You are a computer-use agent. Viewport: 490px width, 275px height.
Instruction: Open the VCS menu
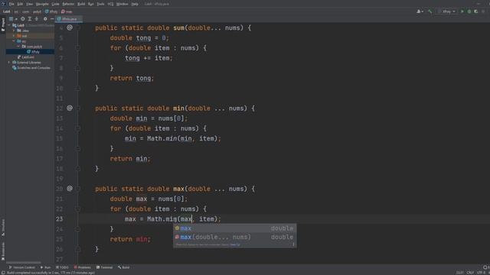point(110,4)
